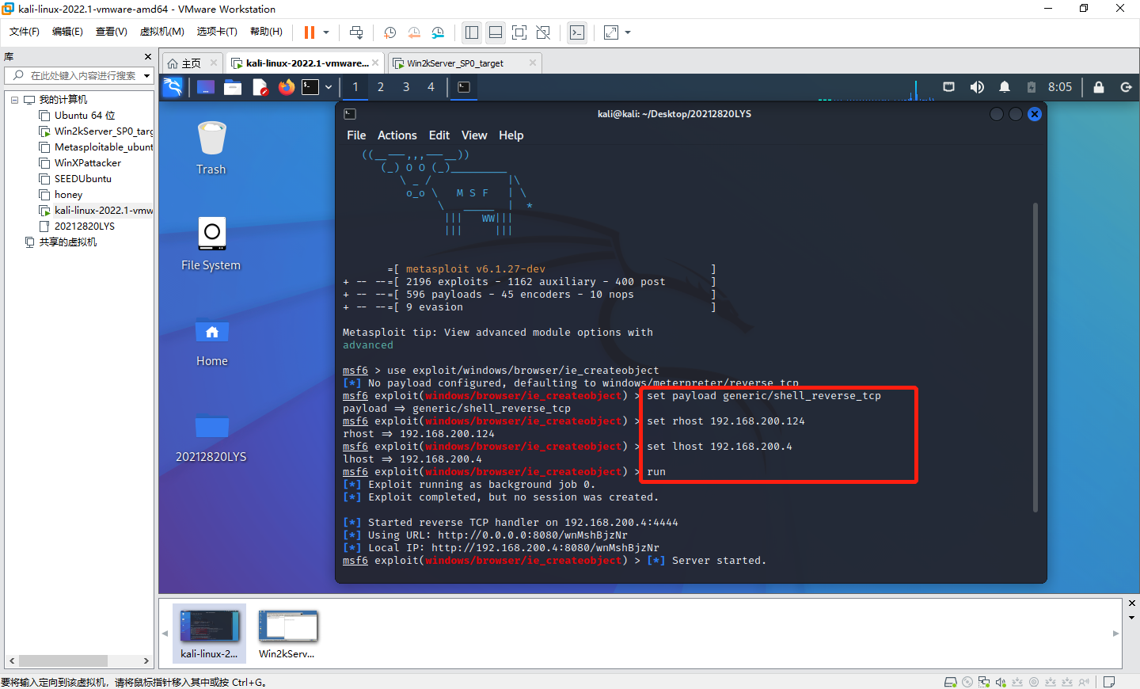Click the lock screen icon

[1099, 87]
